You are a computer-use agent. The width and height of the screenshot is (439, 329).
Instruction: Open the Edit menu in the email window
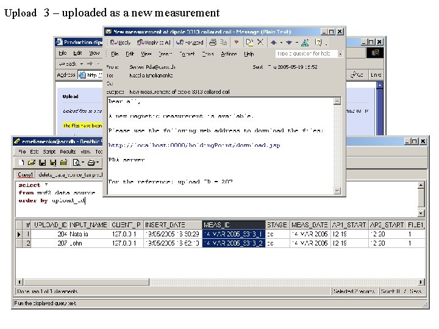pos(130,54)
